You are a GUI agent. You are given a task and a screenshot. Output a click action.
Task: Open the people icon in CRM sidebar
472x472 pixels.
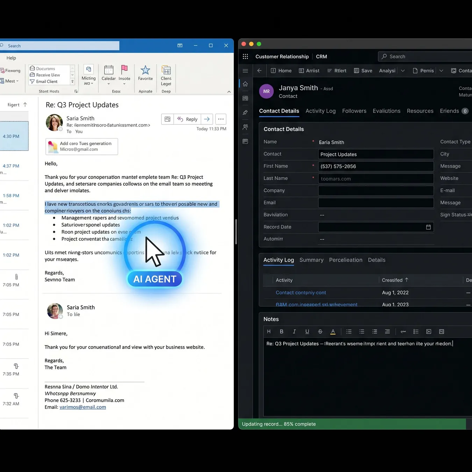[245, 127]
